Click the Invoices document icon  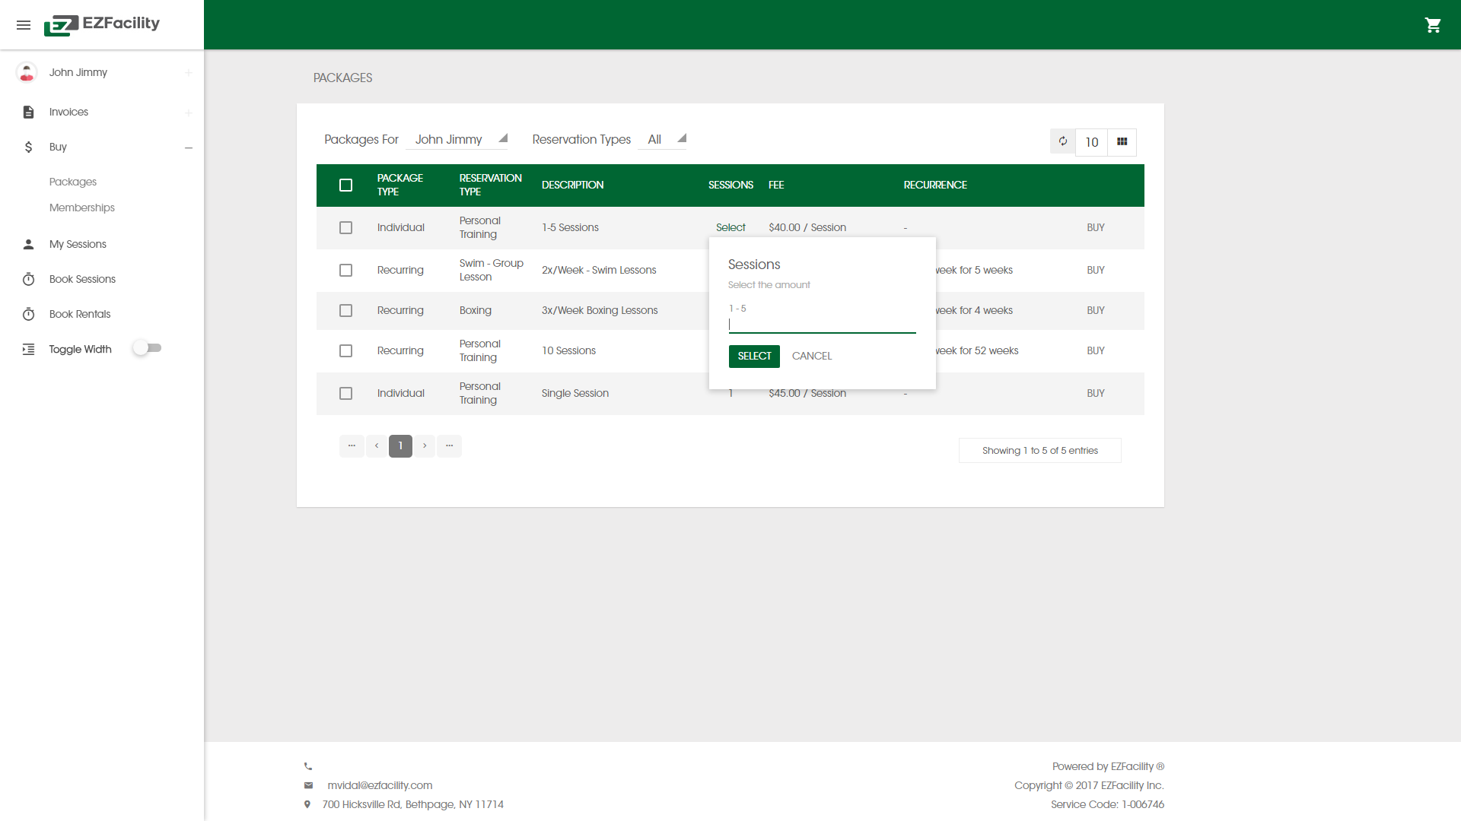pyautogui.click(x=28, y=112)
